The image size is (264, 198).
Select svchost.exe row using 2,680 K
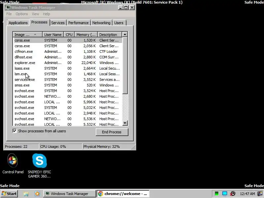[68, 96]
